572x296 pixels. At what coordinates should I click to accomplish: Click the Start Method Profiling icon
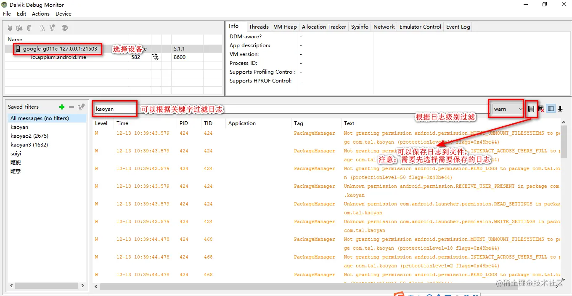51,28
